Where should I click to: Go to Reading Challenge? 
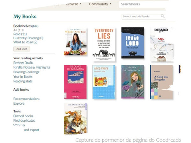[x=26, y=72]
